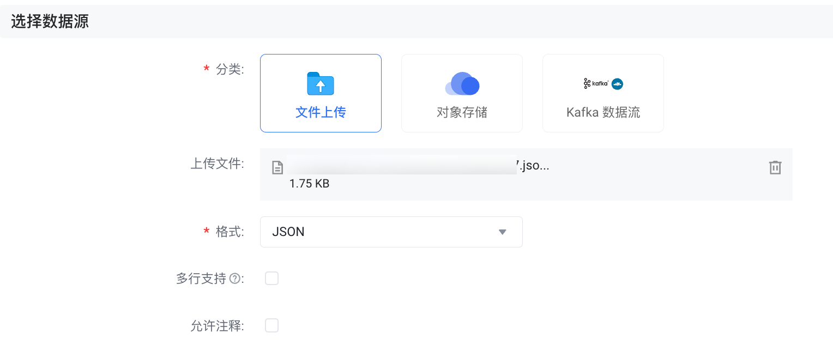Choose the Kafka 数据流 label
This screenshot has width=833, height=363.
603,112
